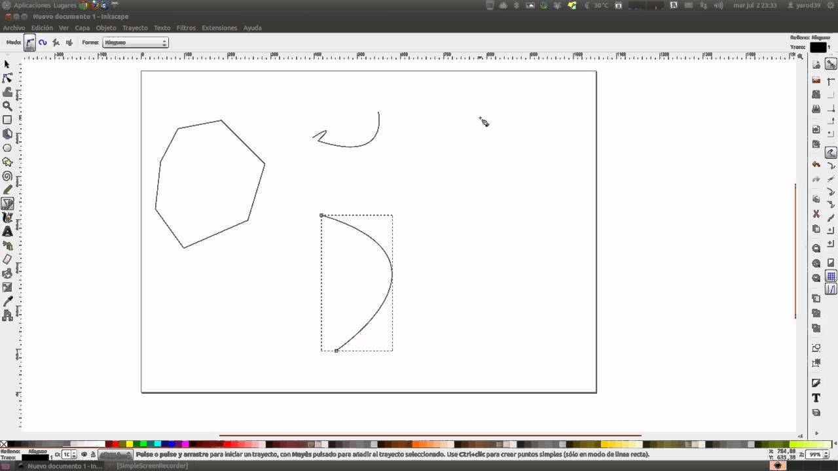This screenshot has width=838, height=471.
Task: Select the Calligraphy tool
Action: 7,218
